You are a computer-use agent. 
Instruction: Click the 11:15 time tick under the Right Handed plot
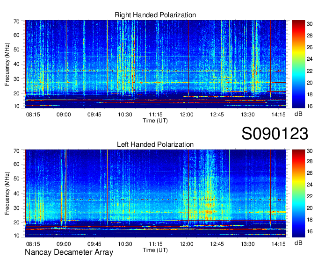[x=156, y=115]
